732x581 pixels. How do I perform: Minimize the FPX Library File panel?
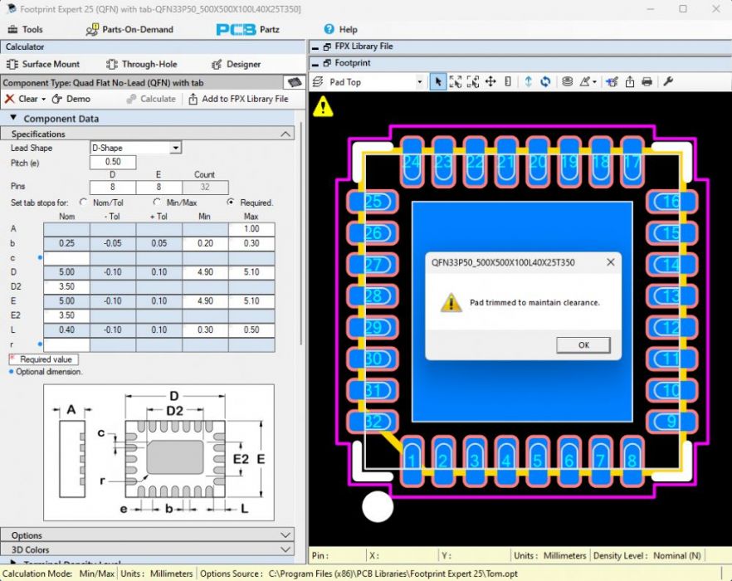pyautogui.click(x=315, y=47)
